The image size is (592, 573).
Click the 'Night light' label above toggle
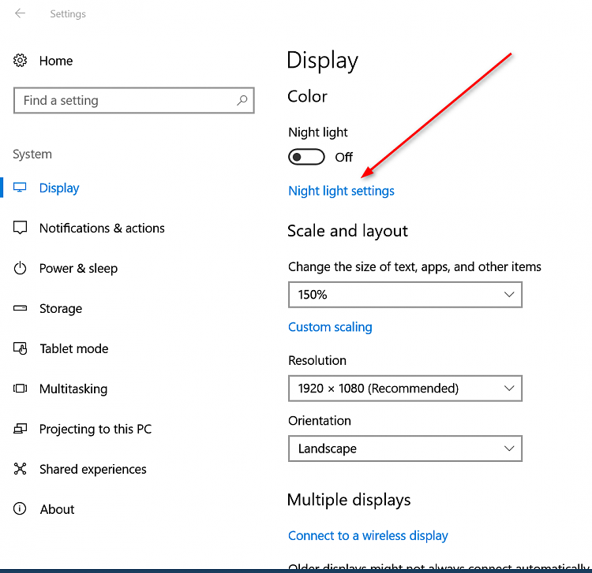click(318, 132)
